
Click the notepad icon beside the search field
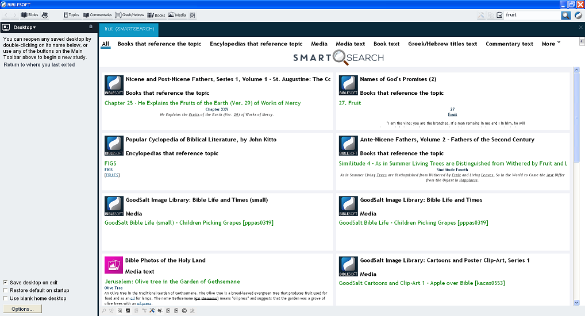point(499,15)
